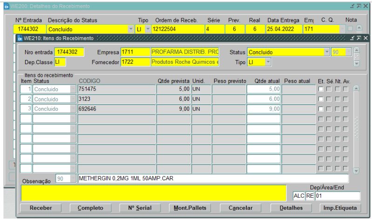Toggle Et. checkbox for item 751475
372x219 pixels.
[321, 89]
